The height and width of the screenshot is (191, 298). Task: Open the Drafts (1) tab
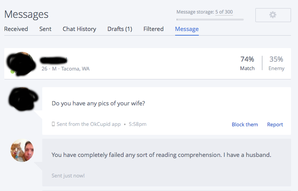click(x=120, y=29)
